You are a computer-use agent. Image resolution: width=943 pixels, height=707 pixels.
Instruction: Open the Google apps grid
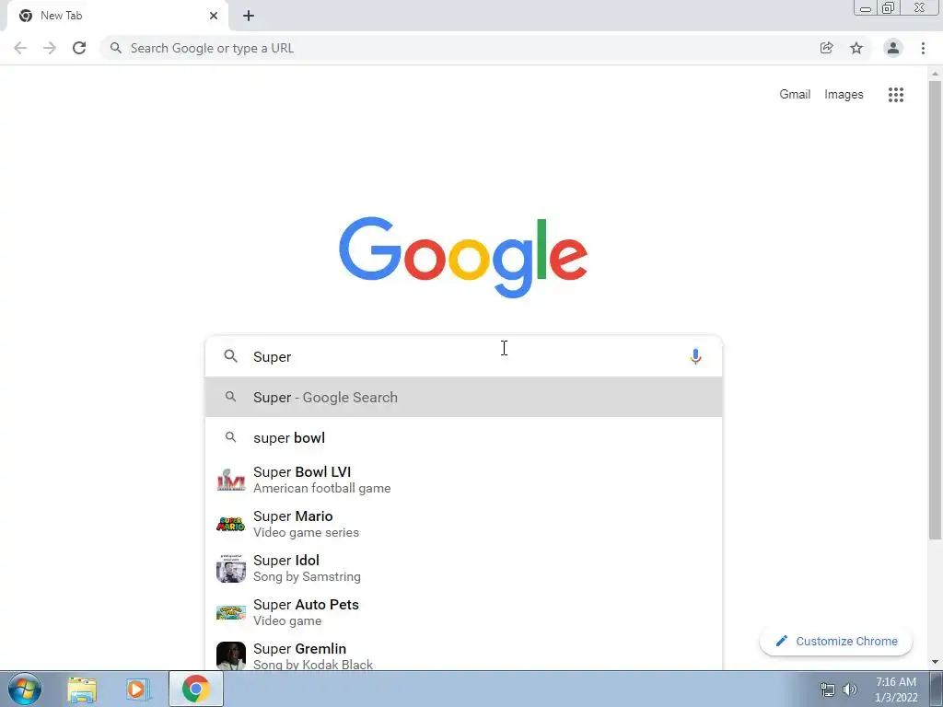pyautogui.click(x=896, y=95)
